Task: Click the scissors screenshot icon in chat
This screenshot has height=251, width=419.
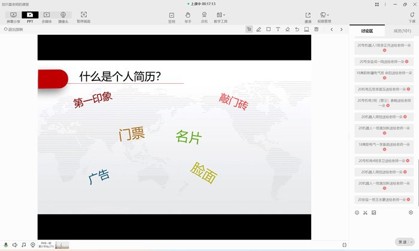Action: coord(365,213)
